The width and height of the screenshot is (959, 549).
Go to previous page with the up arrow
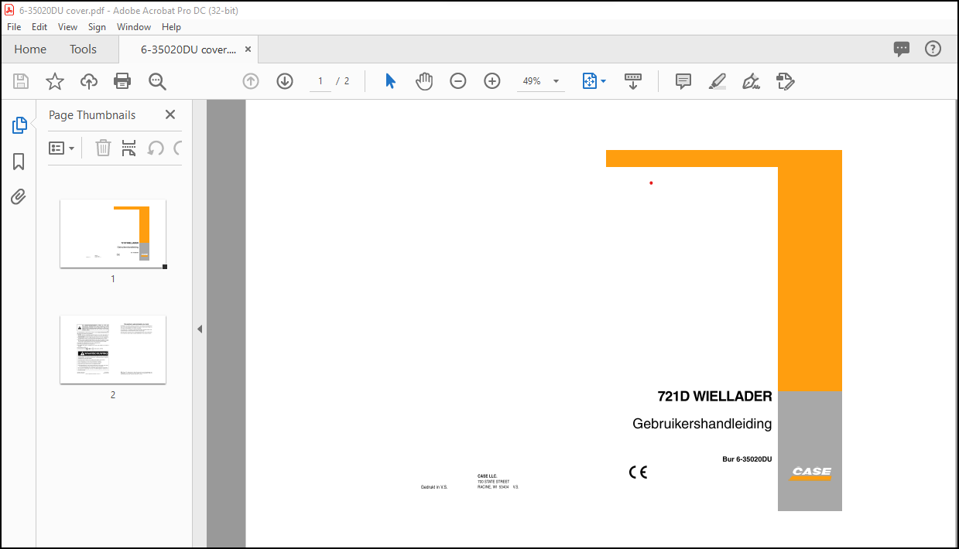point(251,81)
